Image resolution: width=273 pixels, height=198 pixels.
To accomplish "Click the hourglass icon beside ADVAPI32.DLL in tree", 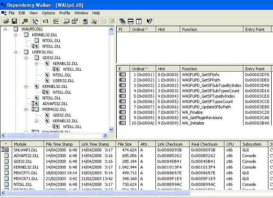I will [x=33, y=103].
